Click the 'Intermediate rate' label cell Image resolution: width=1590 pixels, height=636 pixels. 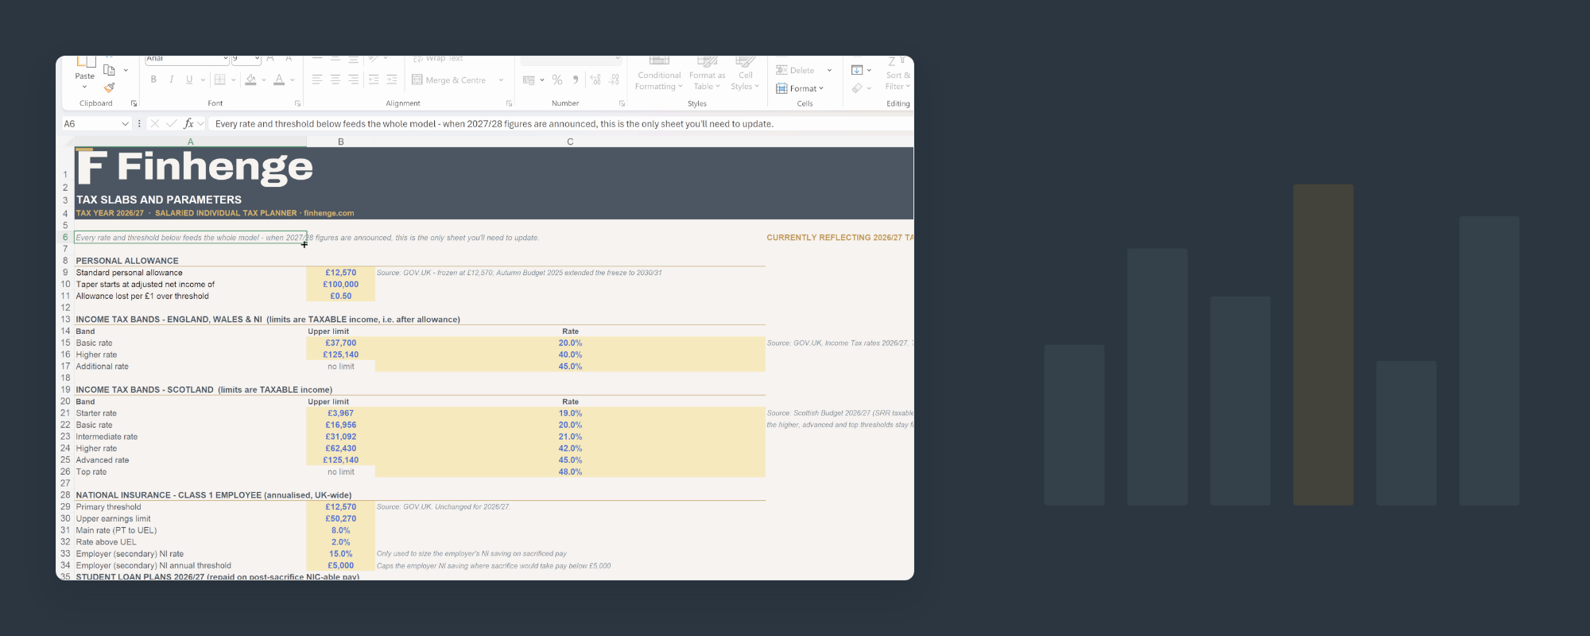(x=191, y=436)
